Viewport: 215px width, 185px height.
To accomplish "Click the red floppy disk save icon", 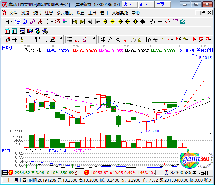I will pos(30,31).
